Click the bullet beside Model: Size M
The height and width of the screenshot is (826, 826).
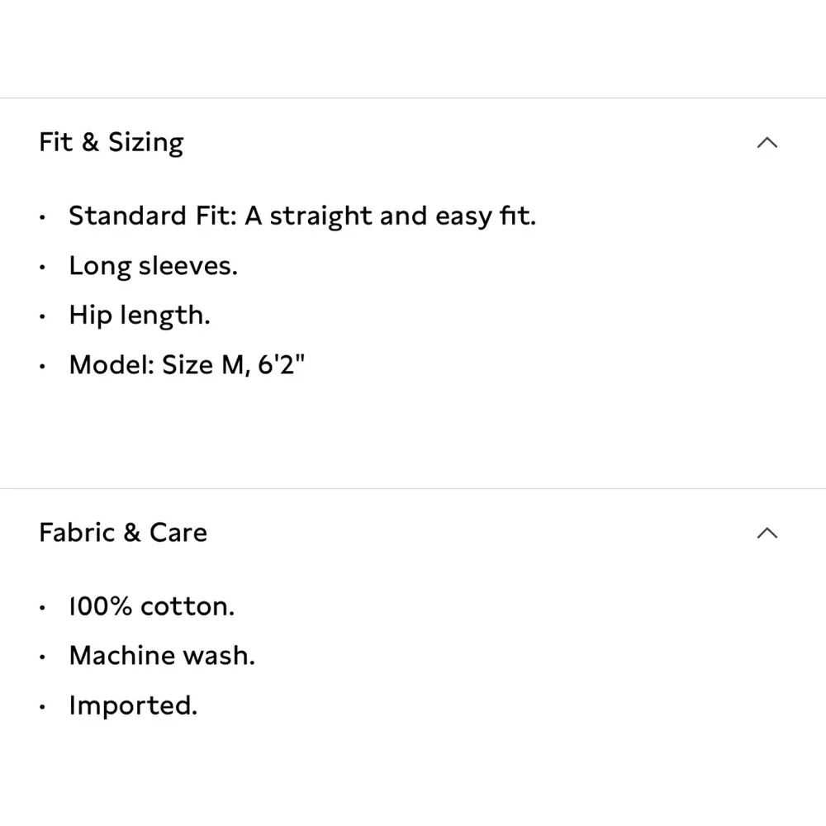[42, 366]
